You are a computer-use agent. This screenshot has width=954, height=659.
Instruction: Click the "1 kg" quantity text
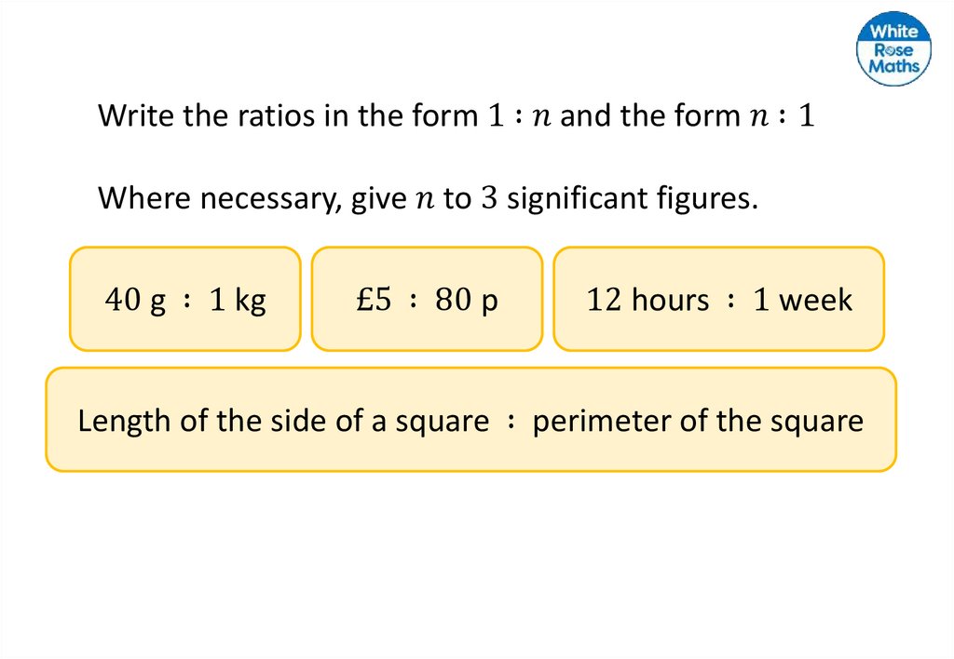click(x=238, y=300)
